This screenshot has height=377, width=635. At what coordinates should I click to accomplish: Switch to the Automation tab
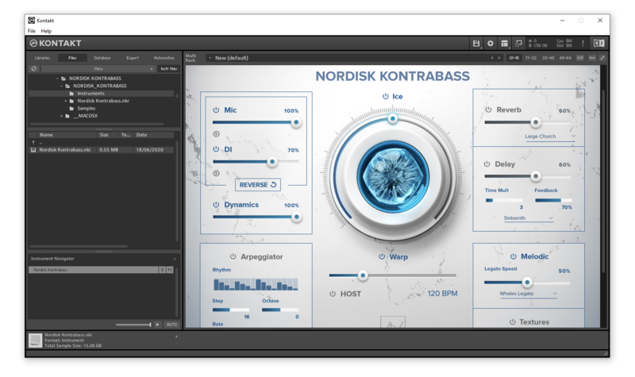(164, 58)
